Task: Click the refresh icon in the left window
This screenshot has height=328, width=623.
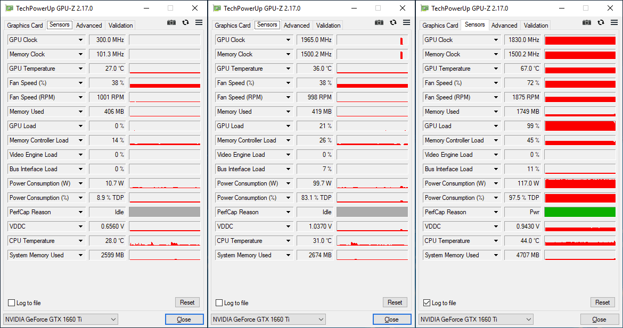Action: (x=185, y=22)
